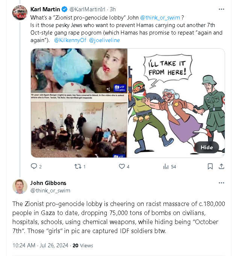Open view analytics bar chart icon
Screen dimensions: 236x256
point(166,166)
